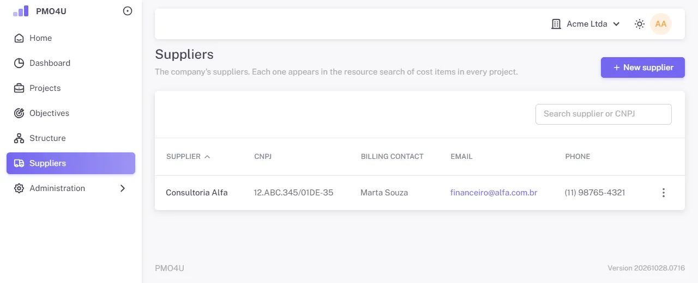Screen dimensions: 698x283
Task: Open the Acme Ltda company dropdown
Action: (x=586, y=24)
